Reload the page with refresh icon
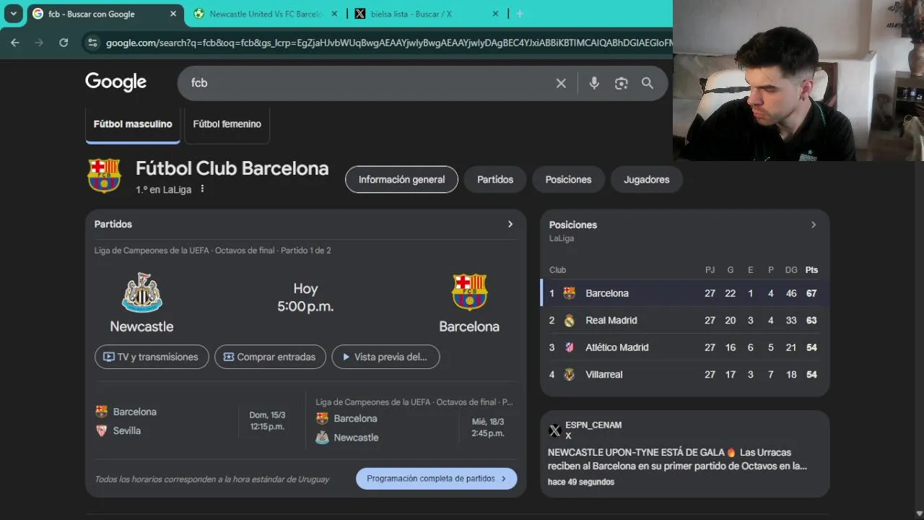Image resolution: width=924 pixels, height=520 pixels. (x=64, y=43)
